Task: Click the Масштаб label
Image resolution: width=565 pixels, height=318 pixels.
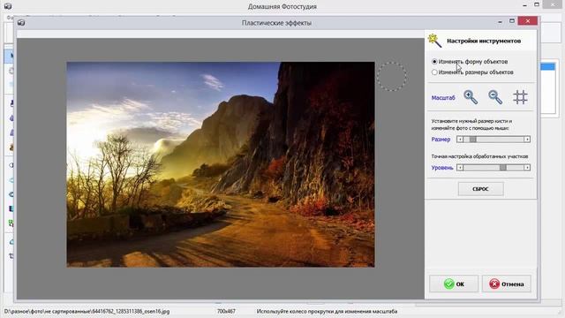Action: pyautogui.click(x=443, y=98)
